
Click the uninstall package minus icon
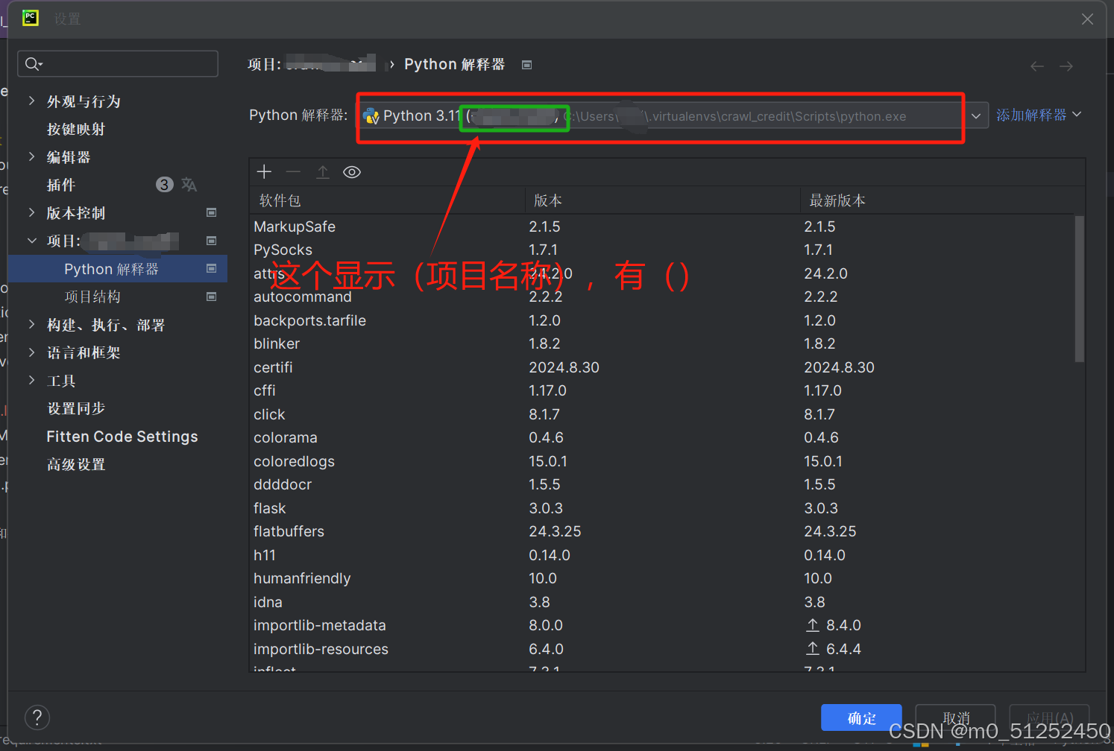tap(293, 172)
